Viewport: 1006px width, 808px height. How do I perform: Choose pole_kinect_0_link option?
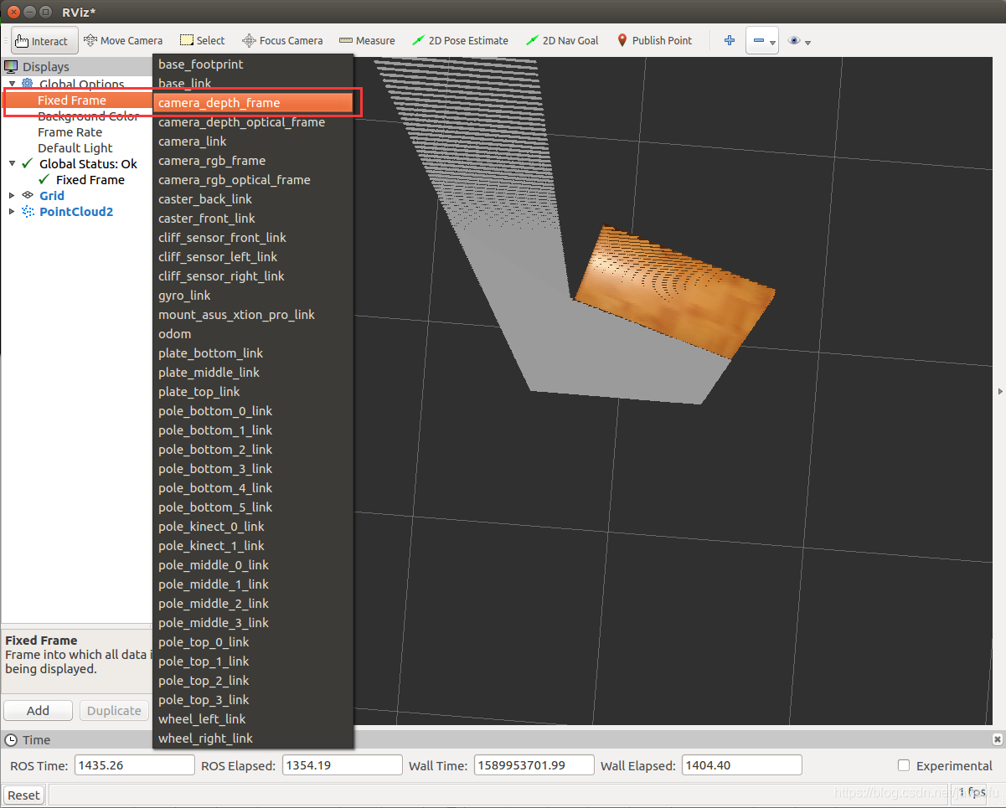pos(253,526)
